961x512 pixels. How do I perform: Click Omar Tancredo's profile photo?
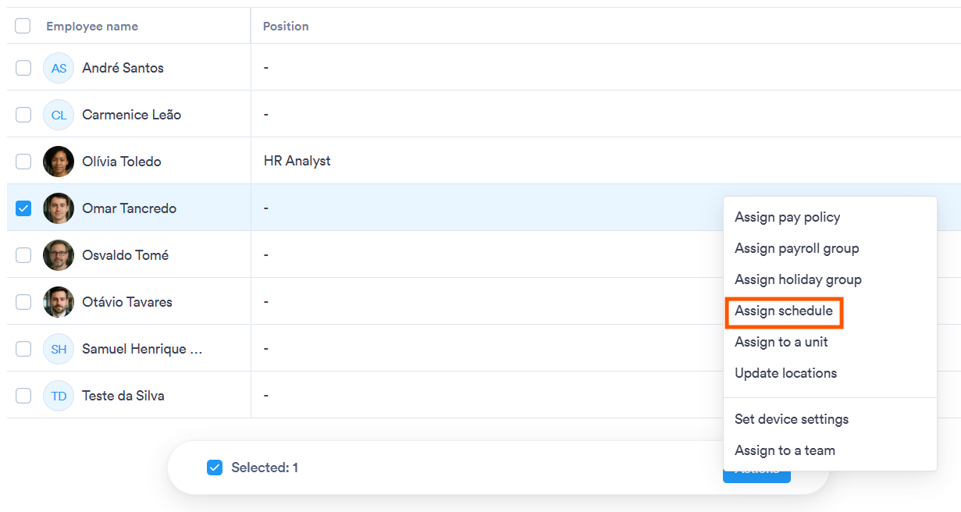click(x=59, y=208)
